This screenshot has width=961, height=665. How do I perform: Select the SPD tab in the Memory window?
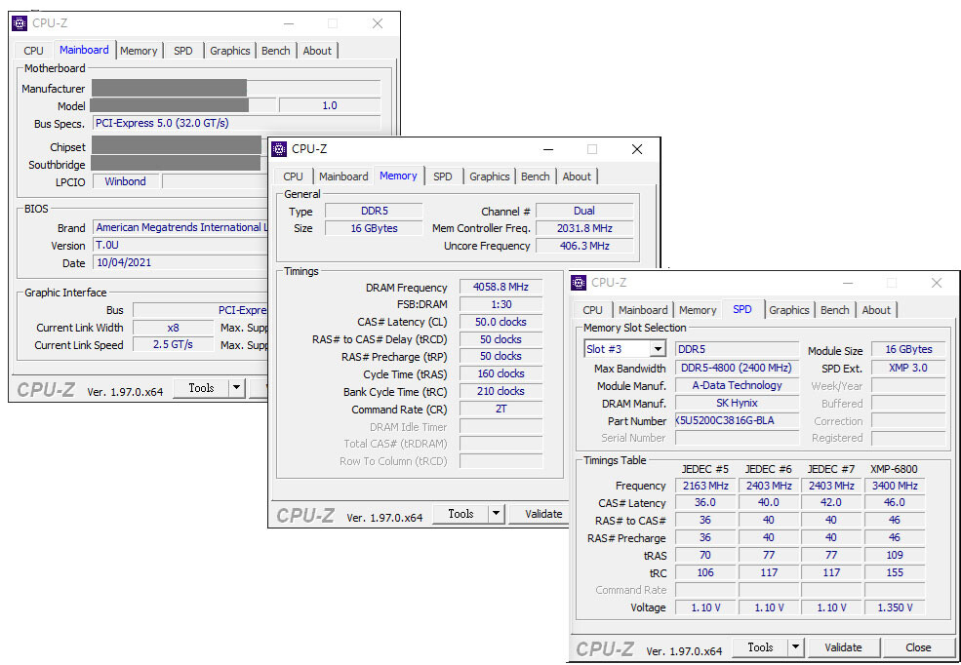pyautogui.click(x=443, y=176)
